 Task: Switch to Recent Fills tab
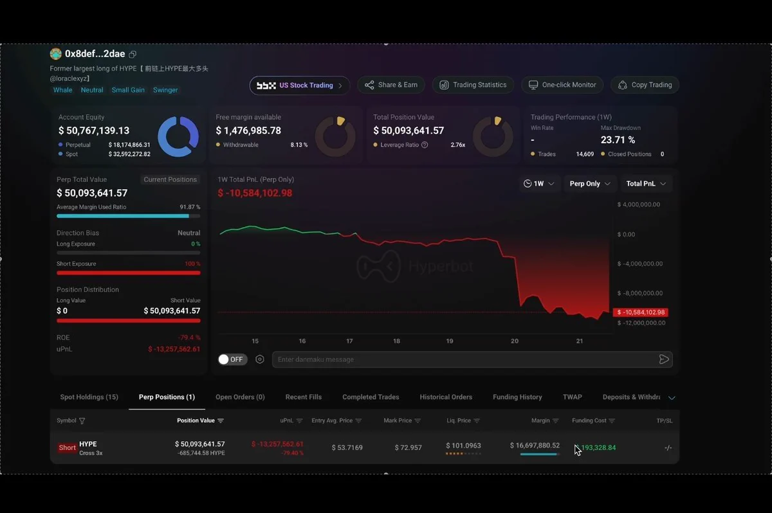[x=304, y=397]
